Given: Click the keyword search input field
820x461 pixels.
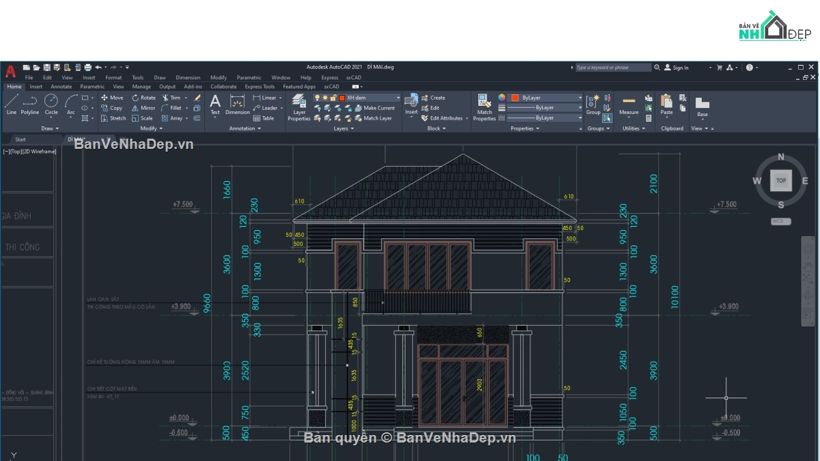Looking at the screenshot, I should (x=612, y=68).
